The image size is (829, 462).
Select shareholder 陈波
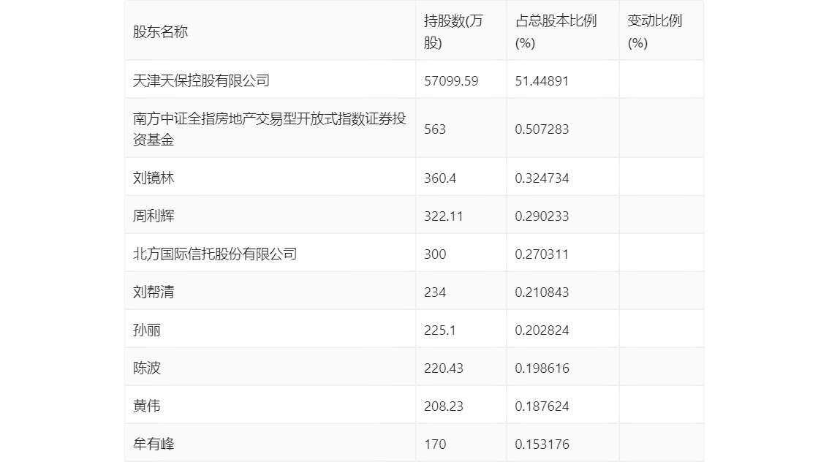click(146, 368)
